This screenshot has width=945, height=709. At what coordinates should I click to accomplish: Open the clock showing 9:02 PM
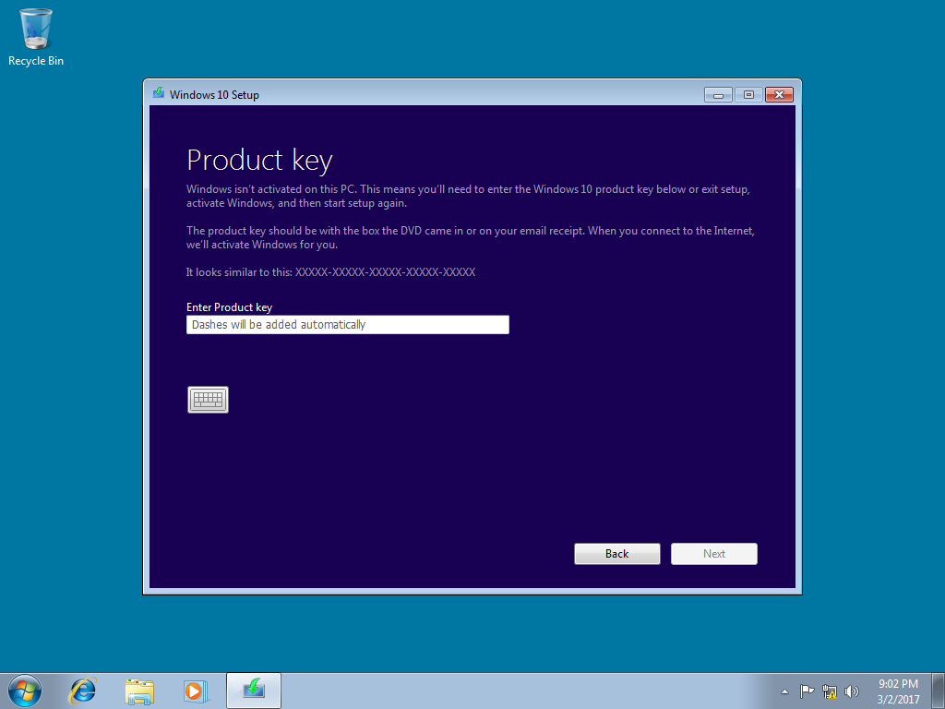click(898, 691)
